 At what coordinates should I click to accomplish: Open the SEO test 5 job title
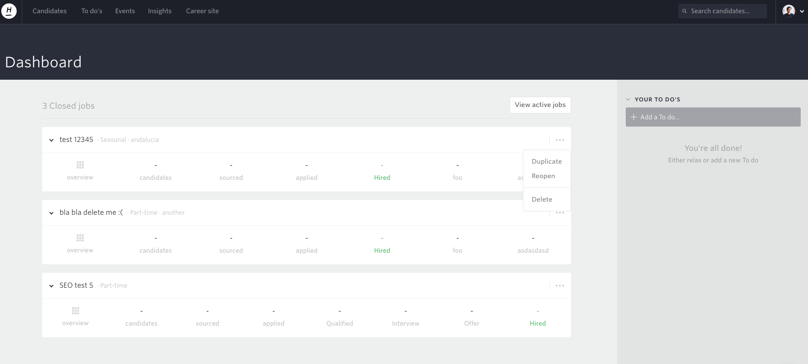pyautogui.click(x=76, y=286)
